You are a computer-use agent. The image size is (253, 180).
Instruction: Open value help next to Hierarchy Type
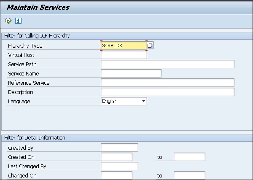point(151,46)
